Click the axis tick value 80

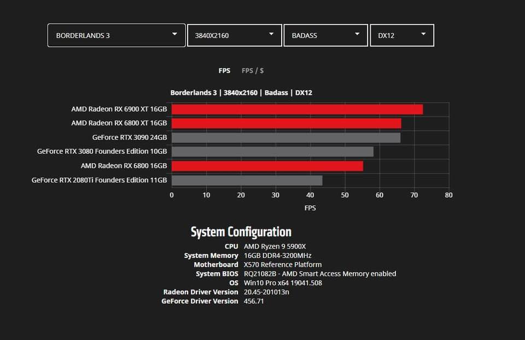(448, 195)
